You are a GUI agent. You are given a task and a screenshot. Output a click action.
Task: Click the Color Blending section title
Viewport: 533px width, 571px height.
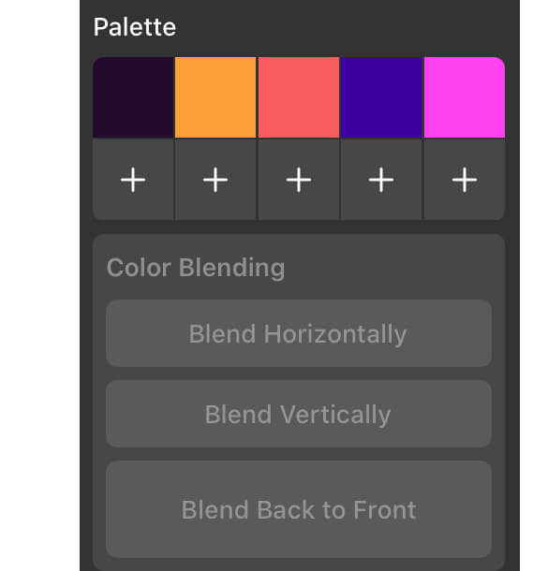(196, 268)
